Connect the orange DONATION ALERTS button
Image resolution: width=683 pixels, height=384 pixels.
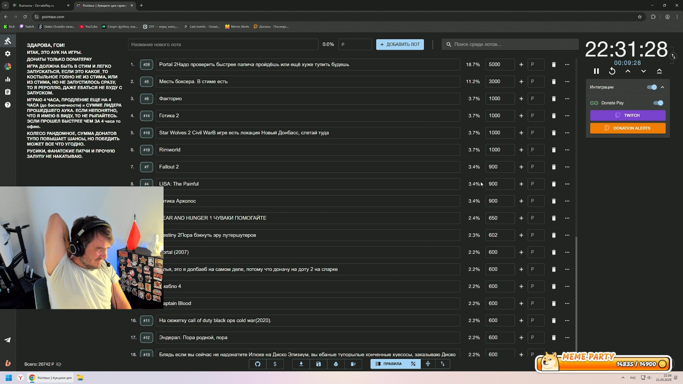[628, 128]
